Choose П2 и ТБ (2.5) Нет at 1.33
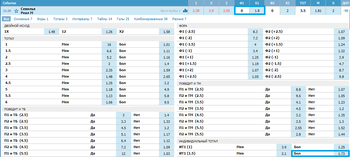Screen dimensions: 350x157 click(x=167, y=122)
